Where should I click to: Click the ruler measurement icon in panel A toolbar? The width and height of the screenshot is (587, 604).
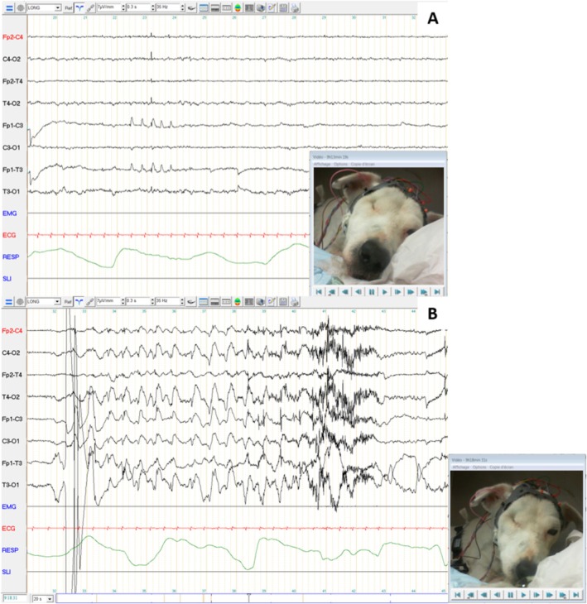pos(226,7)
